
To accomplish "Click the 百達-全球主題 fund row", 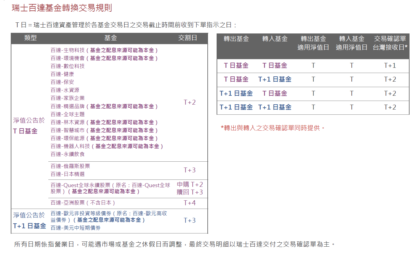I will 68,114.
